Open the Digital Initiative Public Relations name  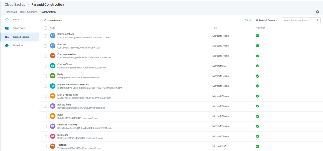(73, 84)
